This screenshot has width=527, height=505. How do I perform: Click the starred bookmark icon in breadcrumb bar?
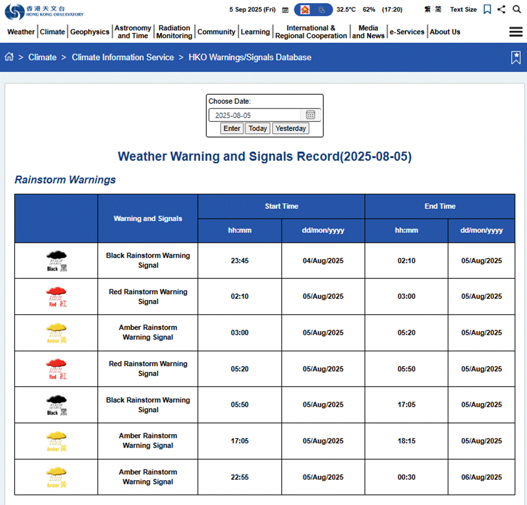coord(516,58)
